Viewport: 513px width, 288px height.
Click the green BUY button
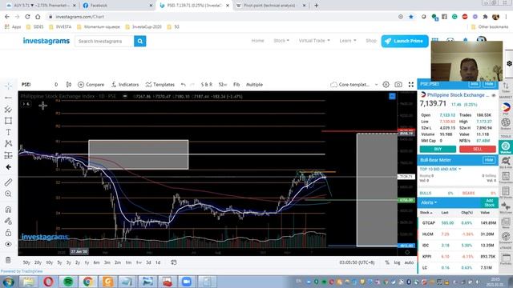(x=438, y=150)
